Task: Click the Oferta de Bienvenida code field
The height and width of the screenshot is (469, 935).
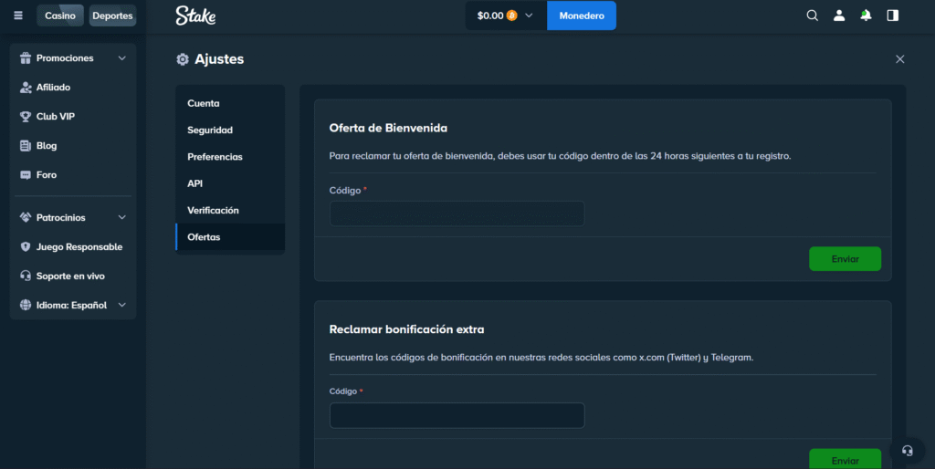Action: [457, 214]
